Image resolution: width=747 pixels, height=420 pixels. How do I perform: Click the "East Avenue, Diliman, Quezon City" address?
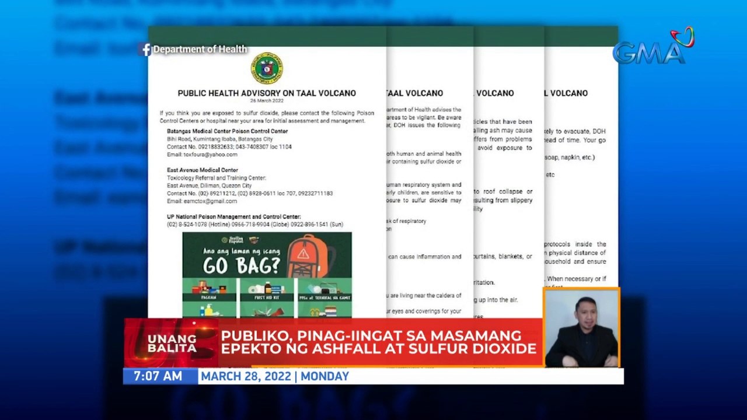click(210, 185)
